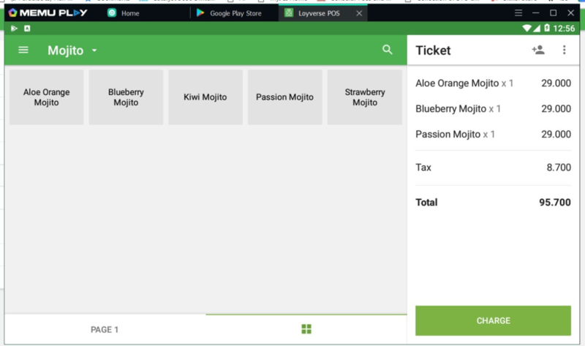The image size is (585, 346).
Task: Select the PAGE 1 tab
Action: click(x=105, y=330)
